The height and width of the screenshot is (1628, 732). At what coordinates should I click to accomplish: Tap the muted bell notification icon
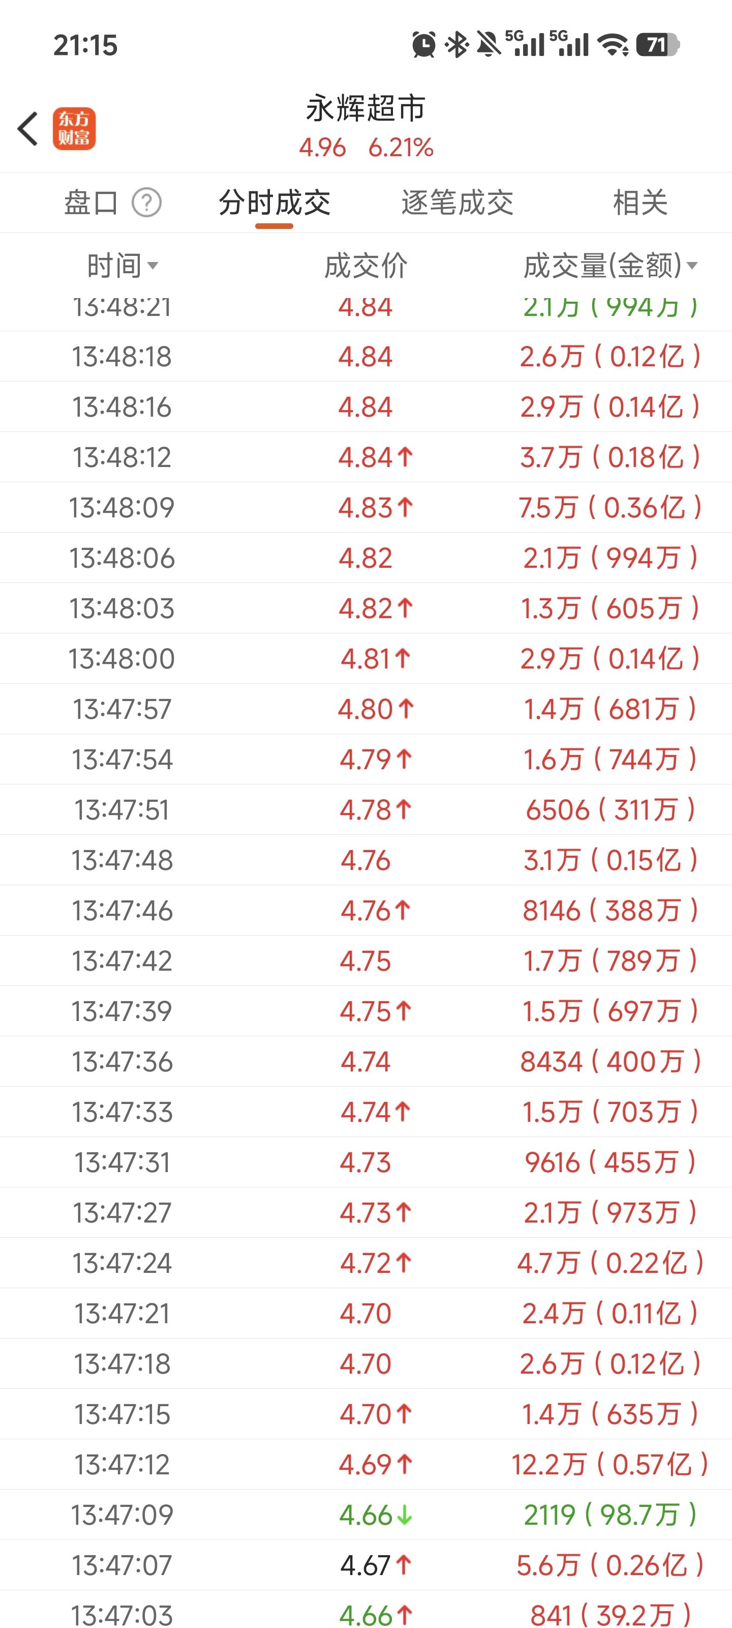[488, 45]
